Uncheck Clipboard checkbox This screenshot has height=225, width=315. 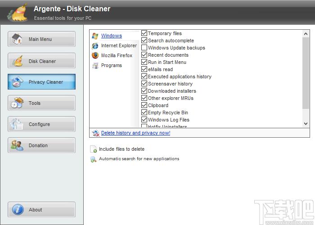point(144,105)
